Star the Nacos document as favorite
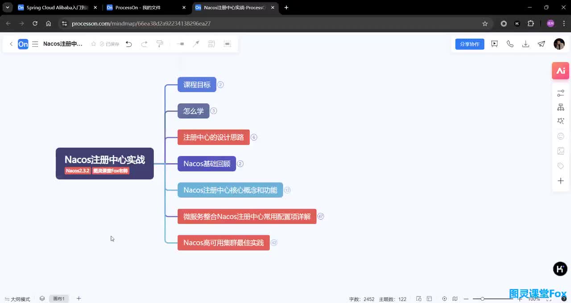The height and width of the screenshot is (303, 571). (94, 44)
